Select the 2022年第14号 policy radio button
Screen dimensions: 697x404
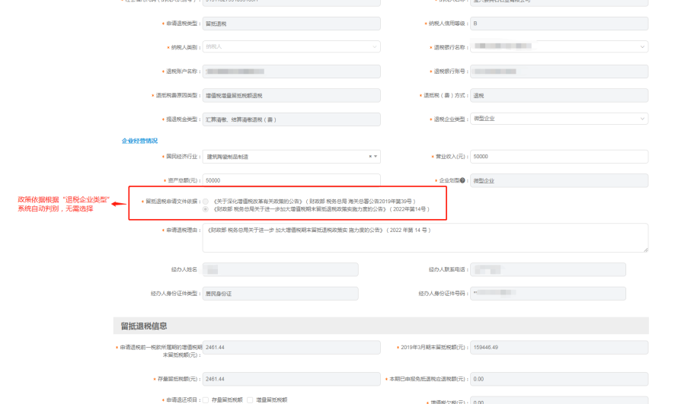(206, 209)
